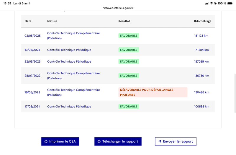The width and height of the screenshot is (236, 155).
Task: Tap the histovec.interieur.gouv.fr address bar
Action: [x=118, y=8]
